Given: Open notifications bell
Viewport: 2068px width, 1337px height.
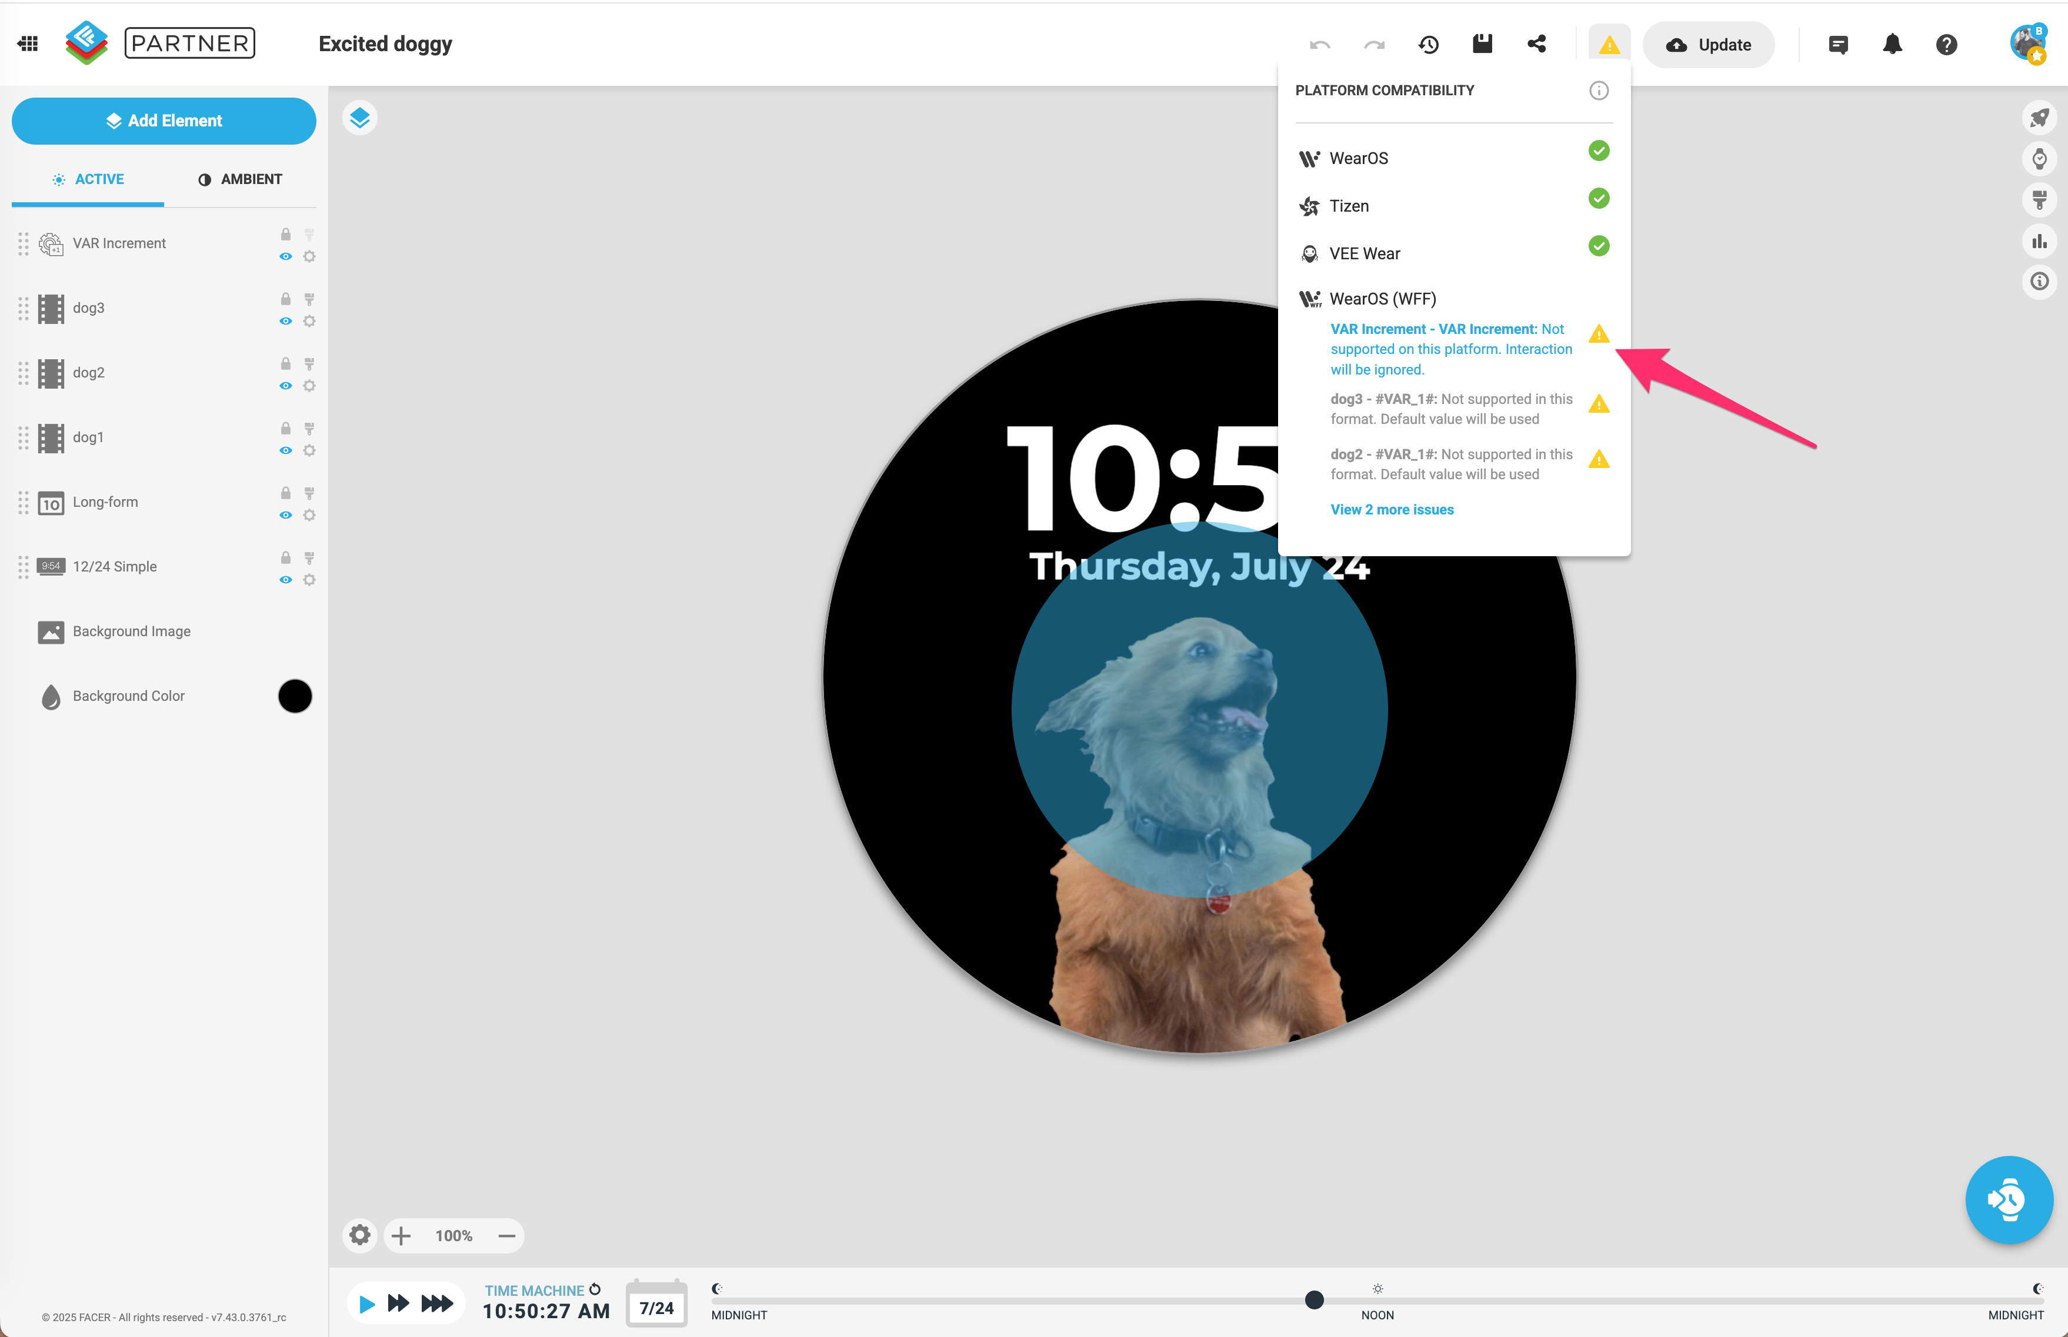Looking at the screenshot, I should (x=1893, y=44).
